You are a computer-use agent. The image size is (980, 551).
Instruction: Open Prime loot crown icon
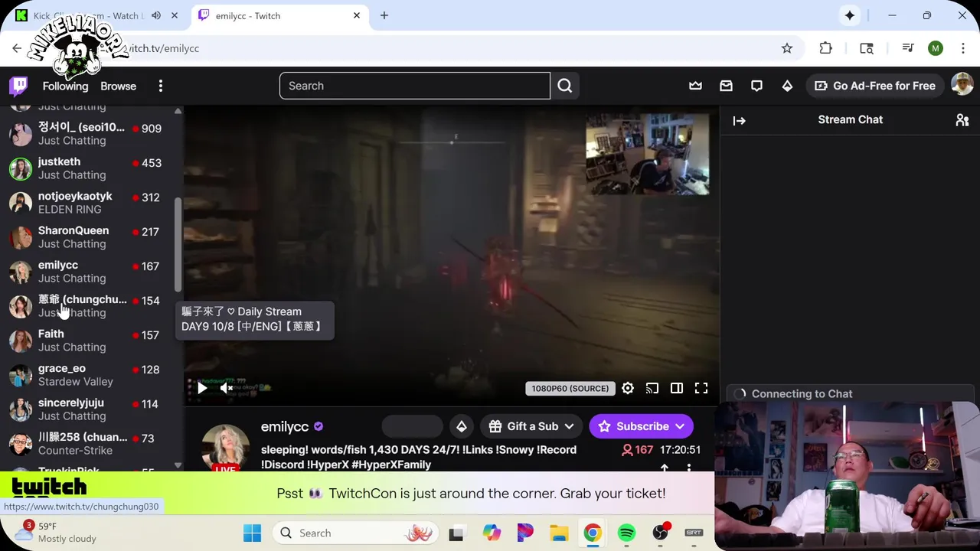click(x=695, y=86)
